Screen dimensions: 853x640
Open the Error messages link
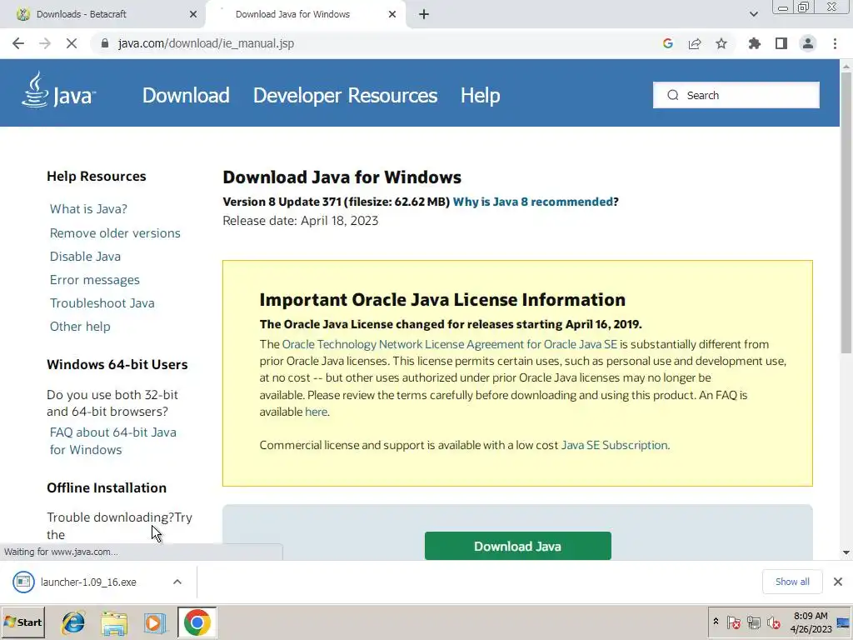point(95,280)
